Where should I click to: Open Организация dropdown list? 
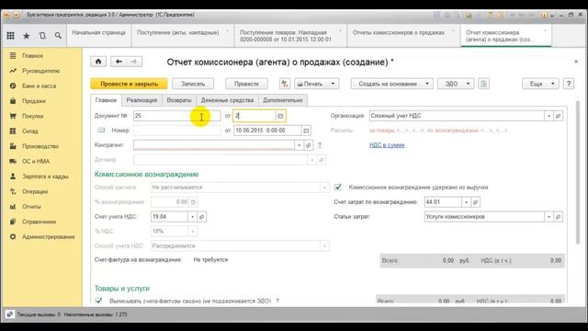(x=549, y=116)
